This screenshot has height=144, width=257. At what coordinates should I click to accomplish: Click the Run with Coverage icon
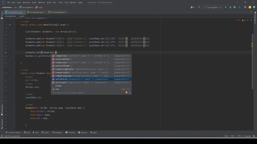(235, 7)
